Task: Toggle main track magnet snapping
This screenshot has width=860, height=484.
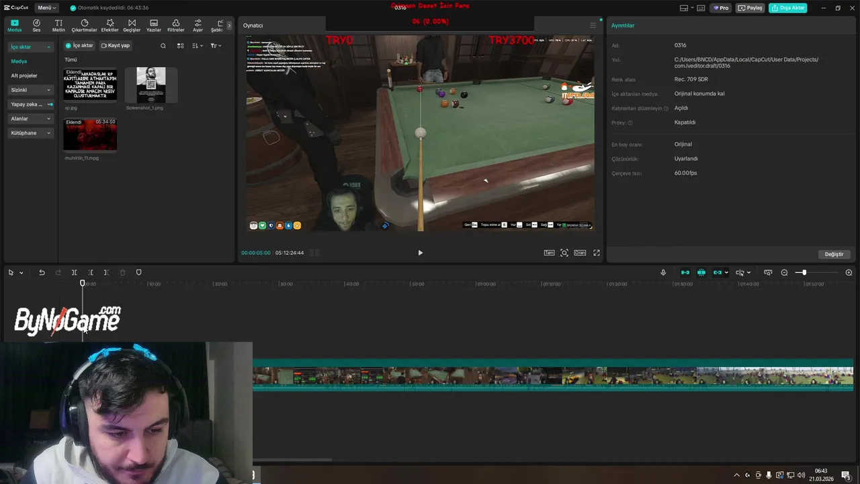Action: (x=685, y=272)
